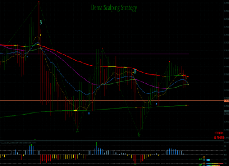229x166 pixels.
Task: Click the green chevron on the indicator window divider
Action: 35,139
